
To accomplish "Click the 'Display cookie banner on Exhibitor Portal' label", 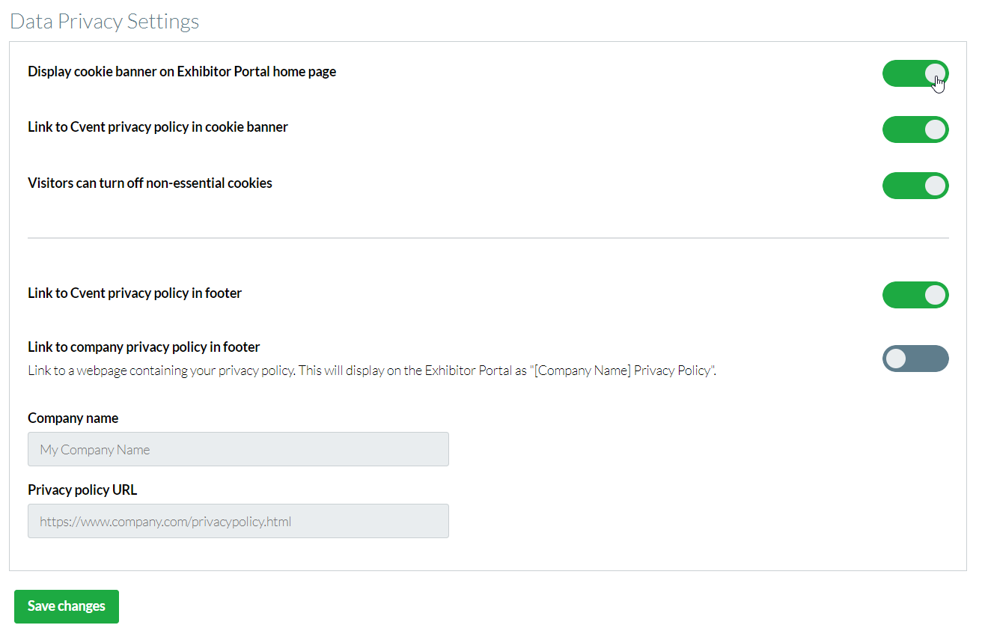I will (182, 72).
